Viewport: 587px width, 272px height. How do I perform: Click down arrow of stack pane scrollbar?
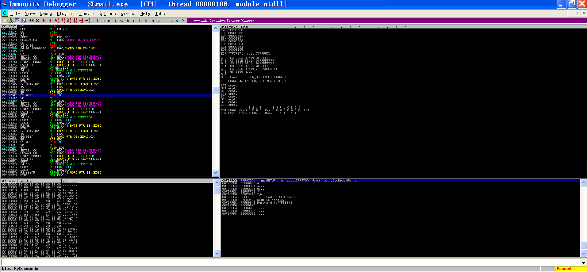583,254
